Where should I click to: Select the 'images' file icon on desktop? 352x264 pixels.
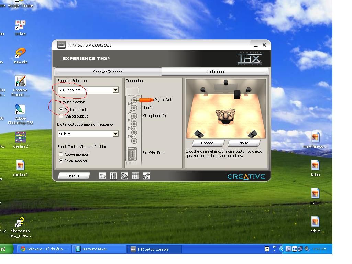pyautogui.click(x=315, y=194)
